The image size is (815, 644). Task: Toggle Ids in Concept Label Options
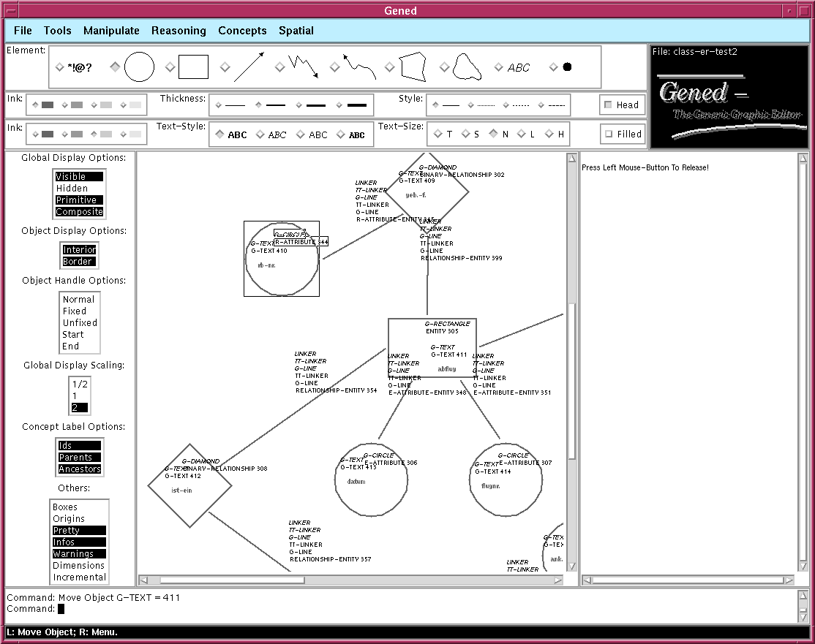[79, 446]
